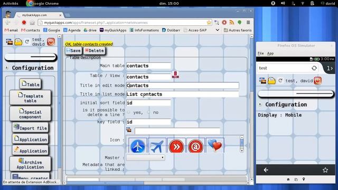Click the main frame vertical scrollbar
Screen dimensions: 338x190
click(251, 108)
